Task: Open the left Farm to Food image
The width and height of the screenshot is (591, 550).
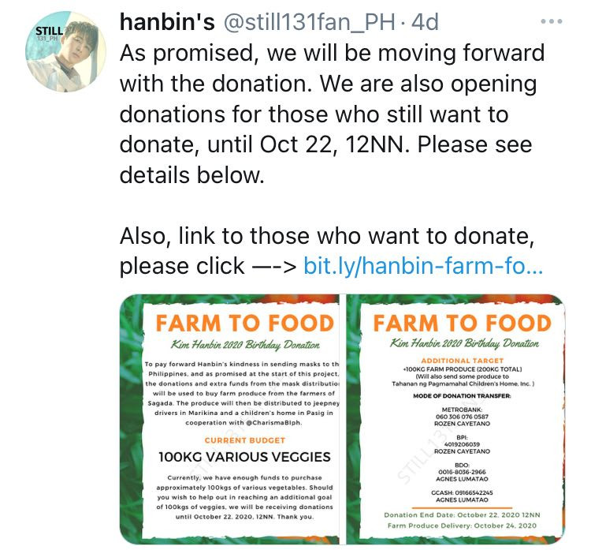Action: [x=229, y=419]
